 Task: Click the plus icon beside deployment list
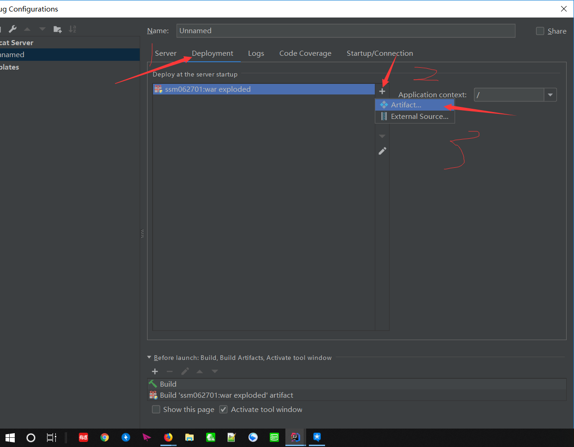pyautogui.click(x=382, y=91)
